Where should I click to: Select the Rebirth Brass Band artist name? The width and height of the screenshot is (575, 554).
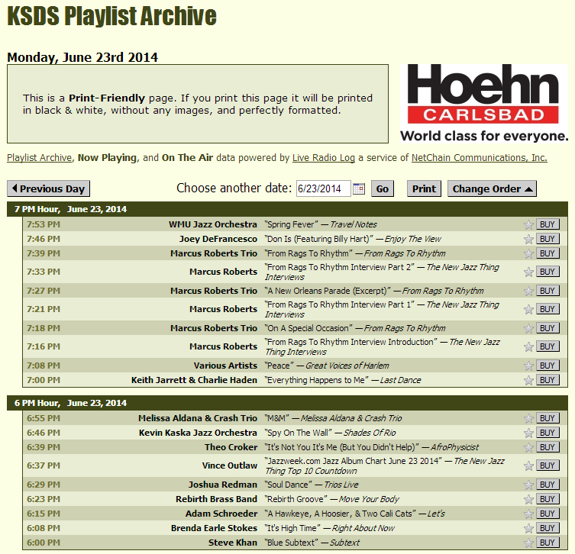click(216, 499)
